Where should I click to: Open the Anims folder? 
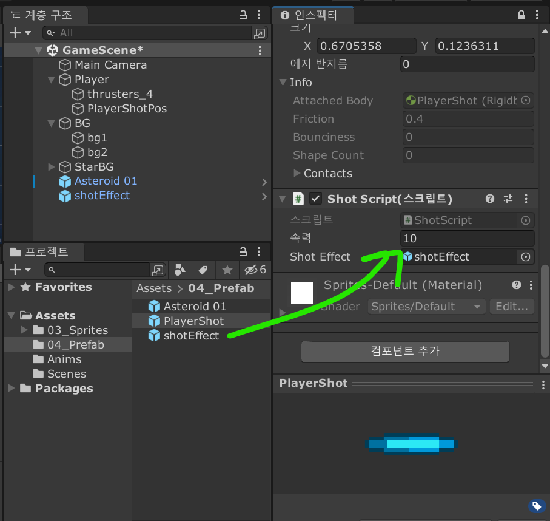click(57, 359)
